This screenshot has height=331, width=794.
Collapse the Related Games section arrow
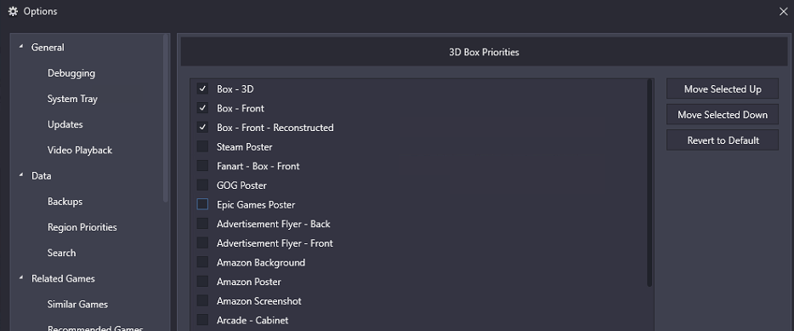[x=21, y=277]
